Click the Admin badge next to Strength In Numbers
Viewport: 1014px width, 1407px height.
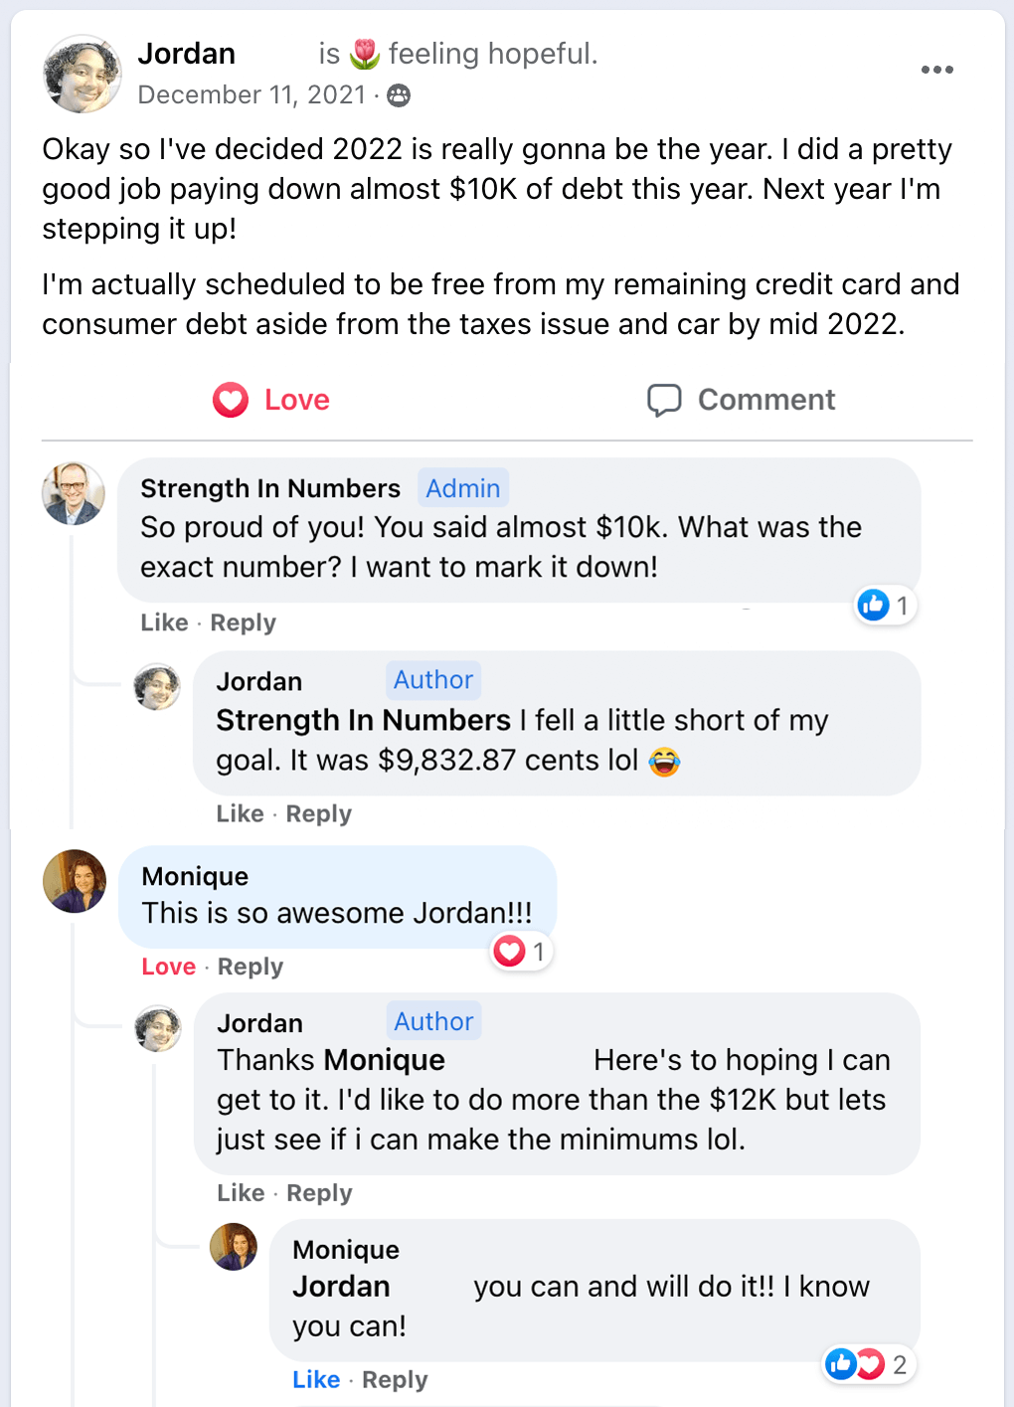[x=463, y=488]
